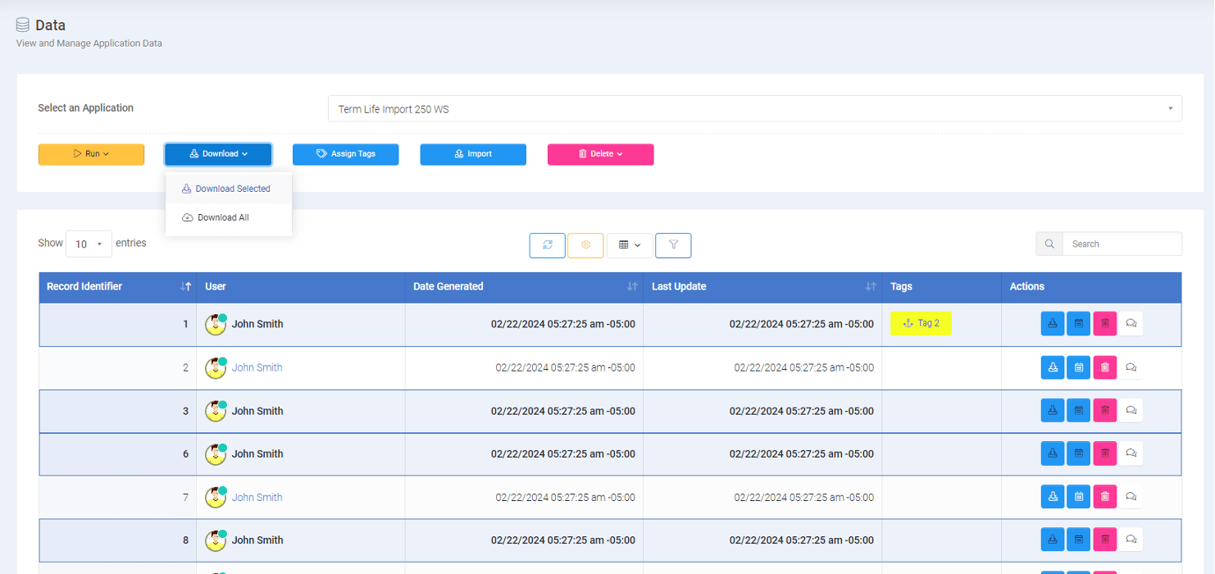This screenshot has width=1215, height=574.
Task: Open the calendar icon for record 6
Action: coord(1079,453)
